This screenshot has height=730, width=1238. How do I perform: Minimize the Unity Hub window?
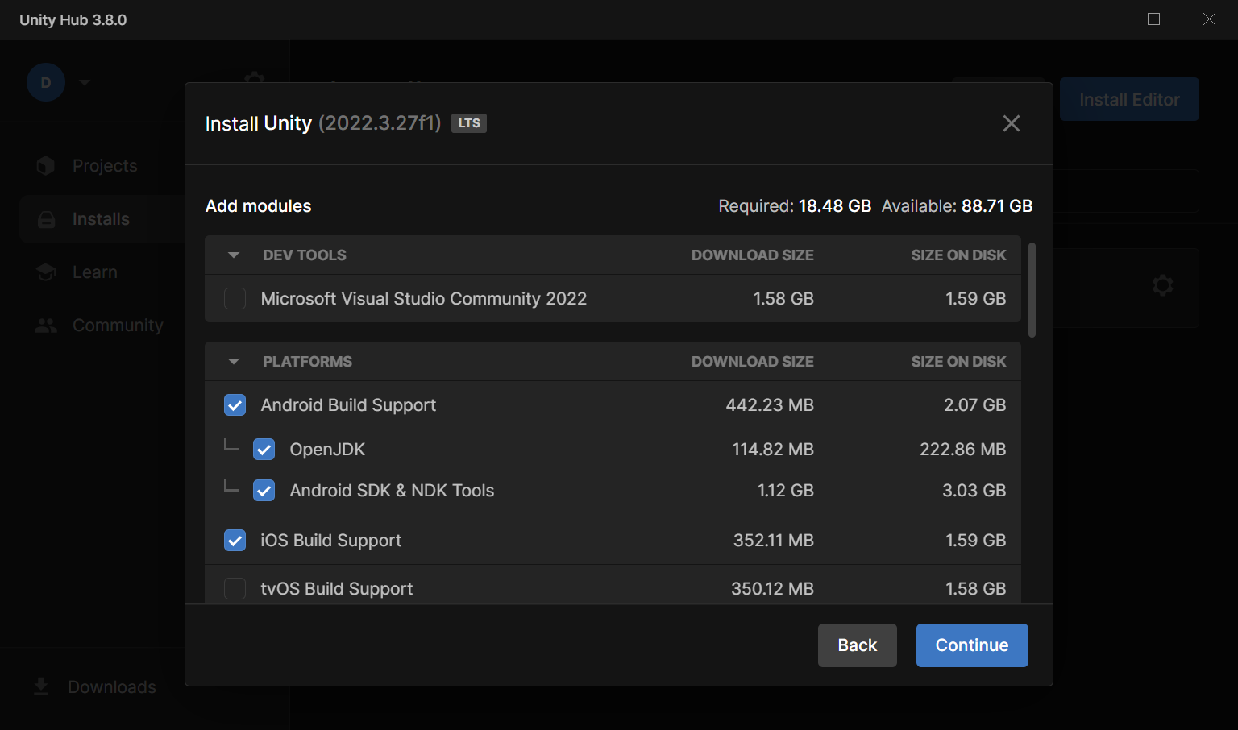pyautogui.click(x=1099, y=19)
